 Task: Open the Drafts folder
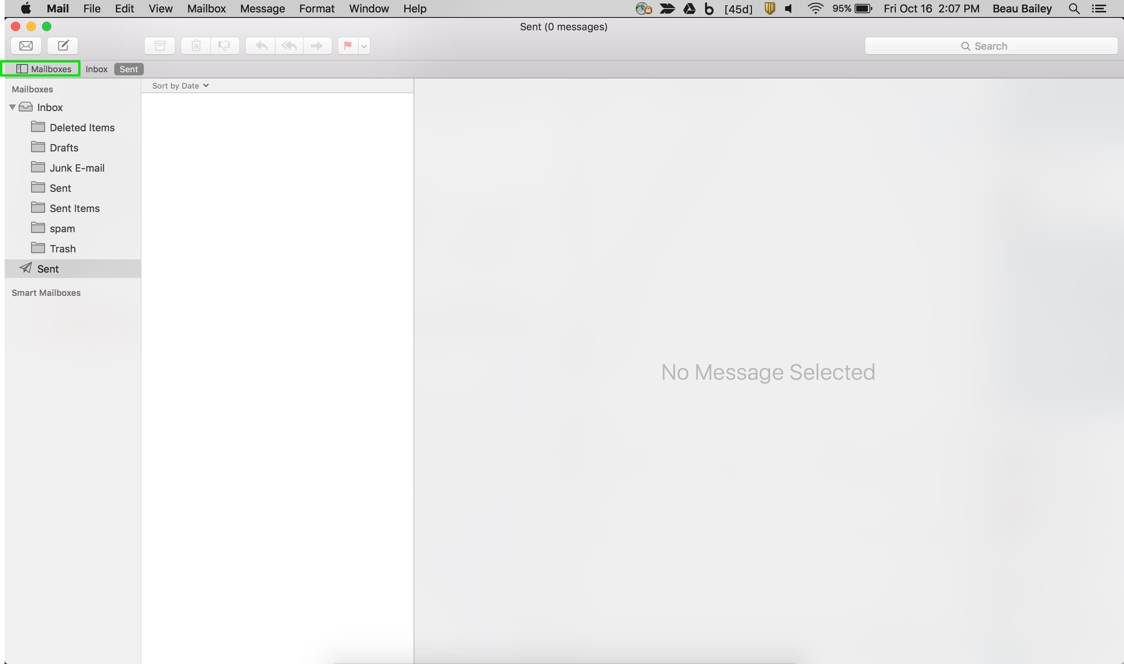[73, 148]
